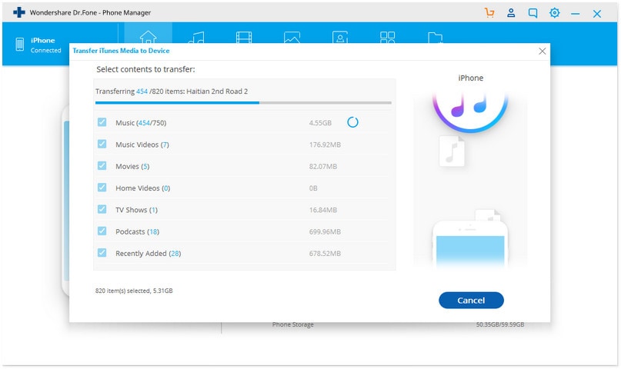
Task: Click the 82.07MB size value
Action: pyautogui.click(x=322, y=167)
